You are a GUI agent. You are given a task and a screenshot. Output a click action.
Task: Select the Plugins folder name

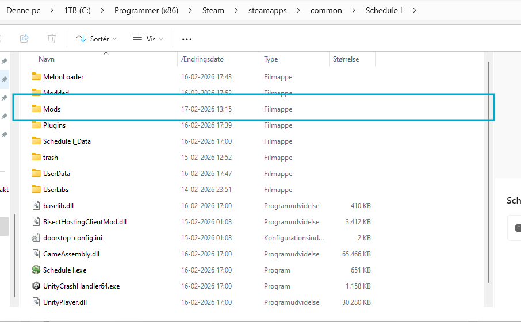coord(54,125)
